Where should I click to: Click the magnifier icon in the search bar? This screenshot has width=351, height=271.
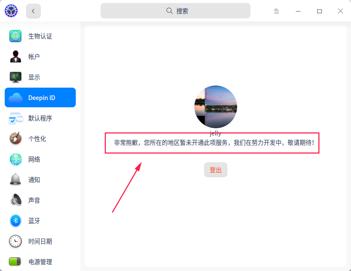coord(170,11)
